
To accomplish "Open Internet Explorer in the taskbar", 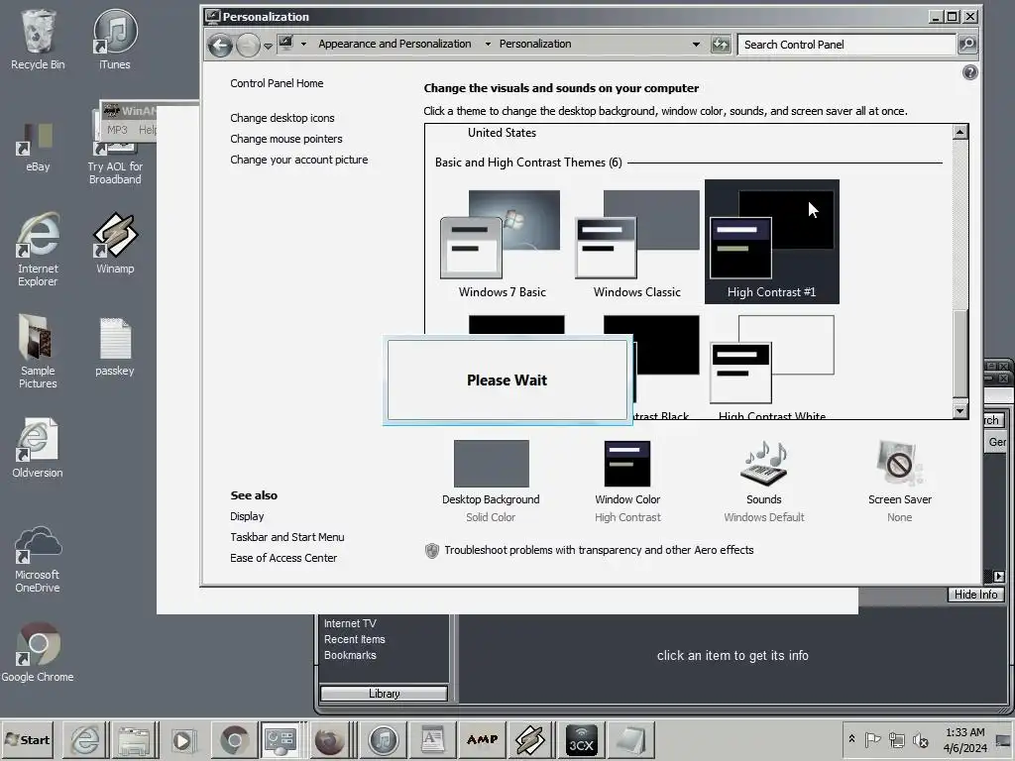I will tap(85, 739).
